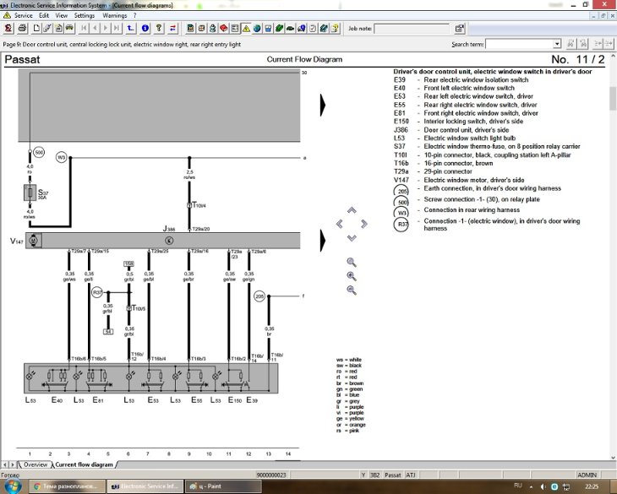
Task: Click legend entry 'Rear electric window isolation switch'
Action: [x=476, y=79]
